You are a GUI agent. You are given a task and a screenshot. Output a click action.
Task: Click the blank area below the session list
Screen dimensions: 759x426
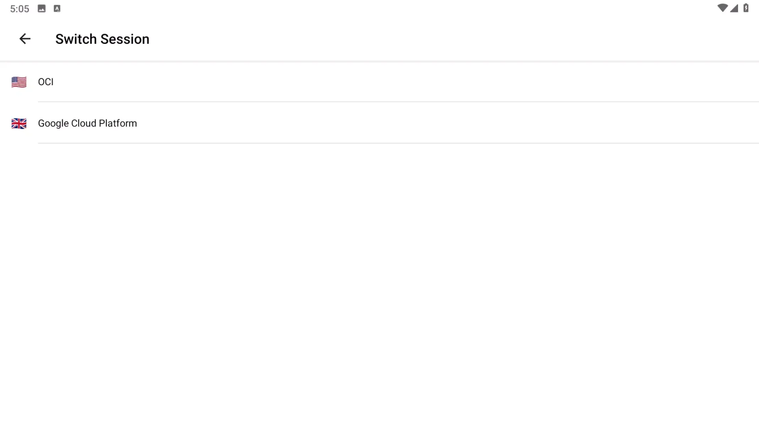tap(379, 277)
